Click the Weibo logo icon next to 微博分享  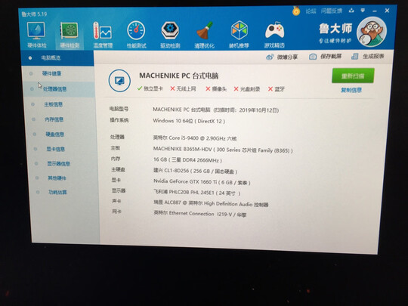[270, 57]
